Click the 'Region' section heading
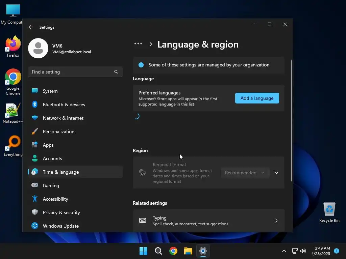The height and width of the screenshot is (259, 346). (140, 151)
